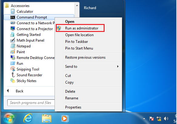
Task: Open the Sticky Notes icon
Action: (13, 81)
